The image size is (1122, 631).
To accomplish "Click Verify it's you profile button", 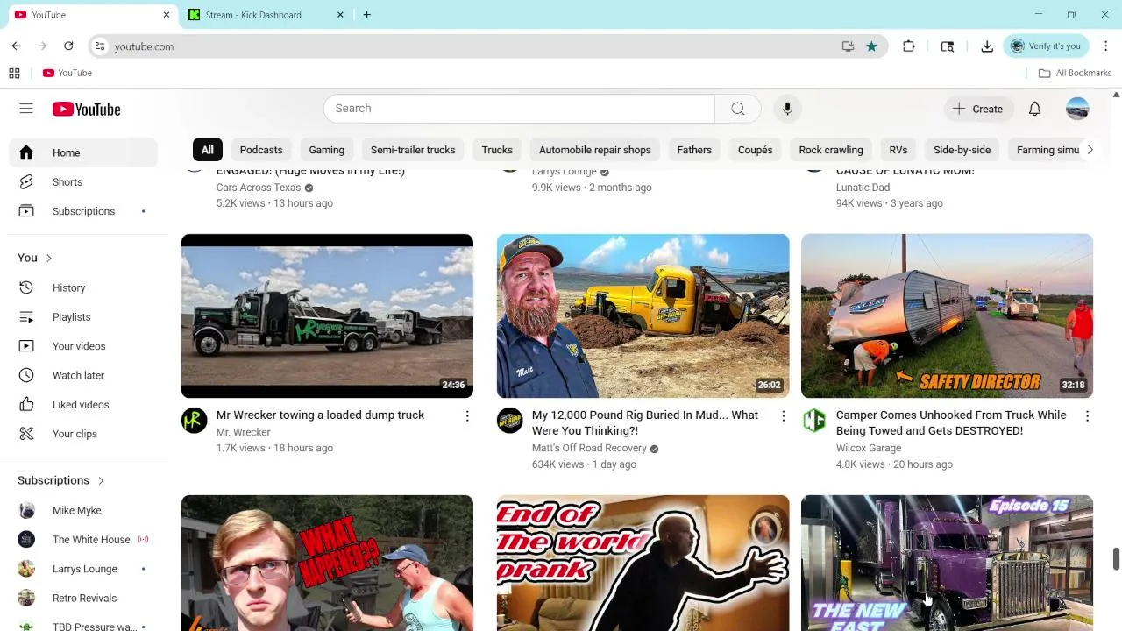I will click(x=1047, y=46).
